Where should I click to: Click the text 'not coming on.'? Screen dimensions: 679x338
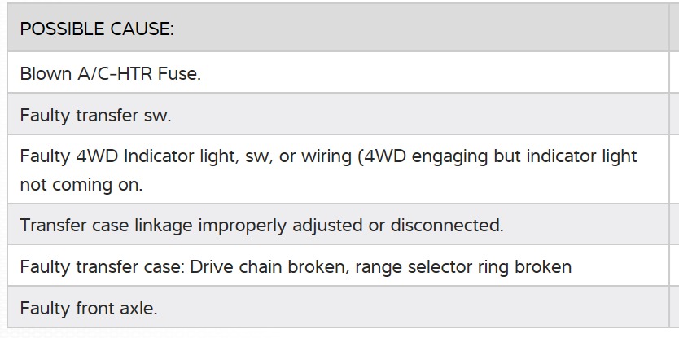pyautogui.click(x=81, y=184)
